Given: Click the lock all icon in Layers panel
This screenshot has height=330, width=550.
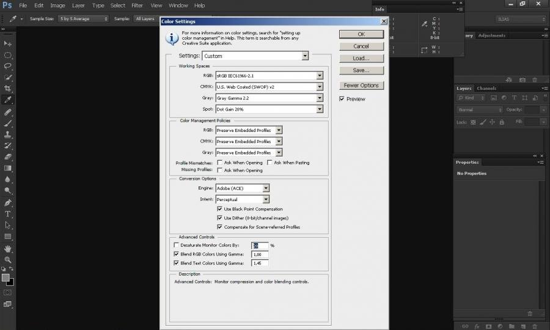Looking at the screenshot, I should pyautogui.click(x=502, y=122).
